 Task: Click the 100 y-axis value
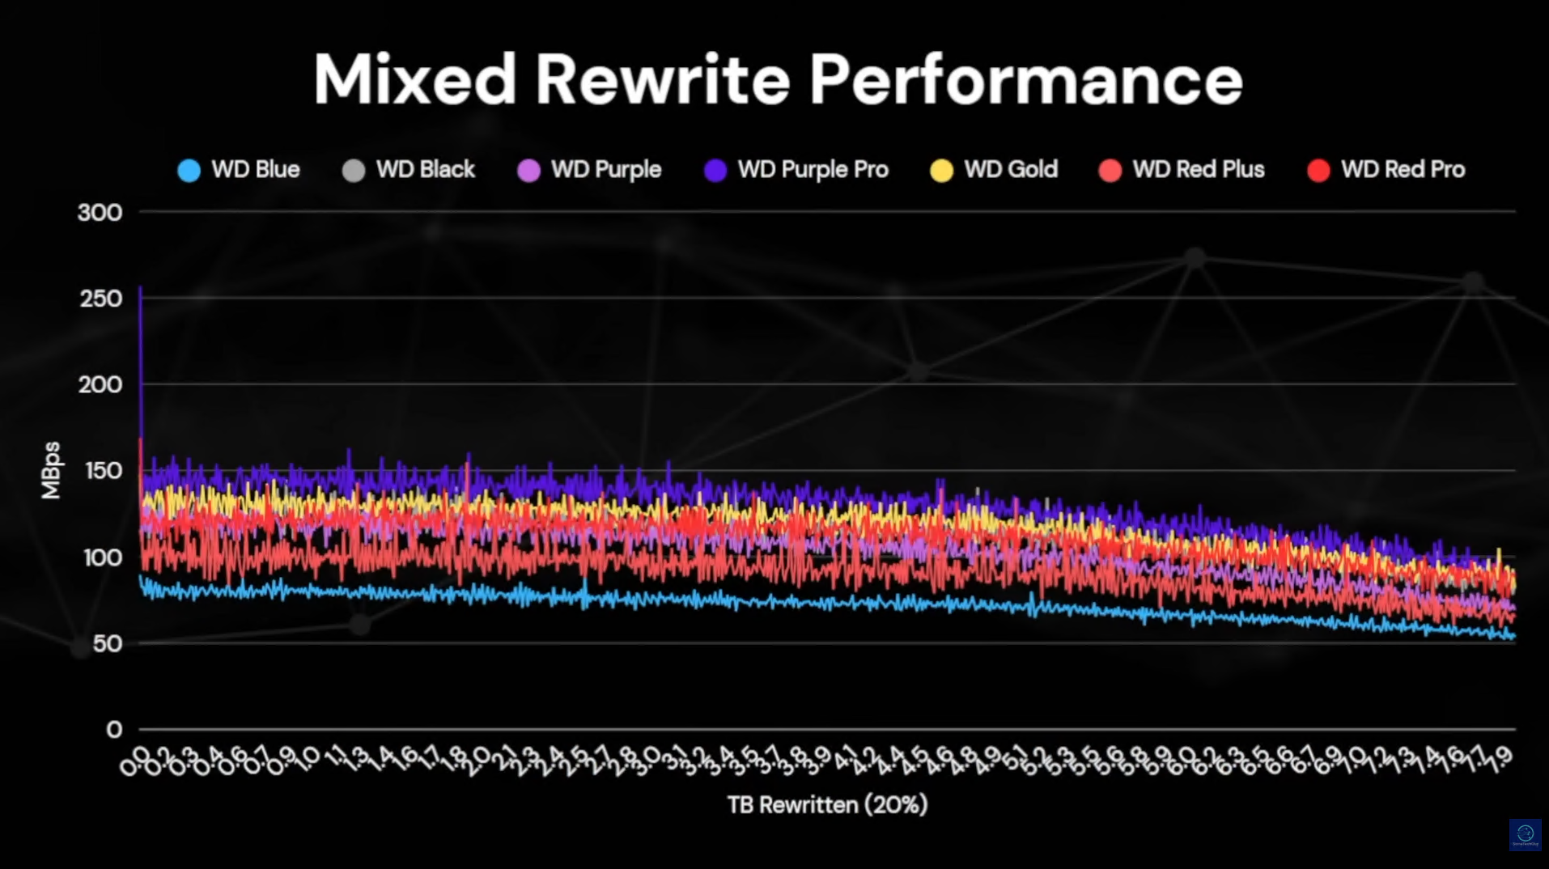103,557
